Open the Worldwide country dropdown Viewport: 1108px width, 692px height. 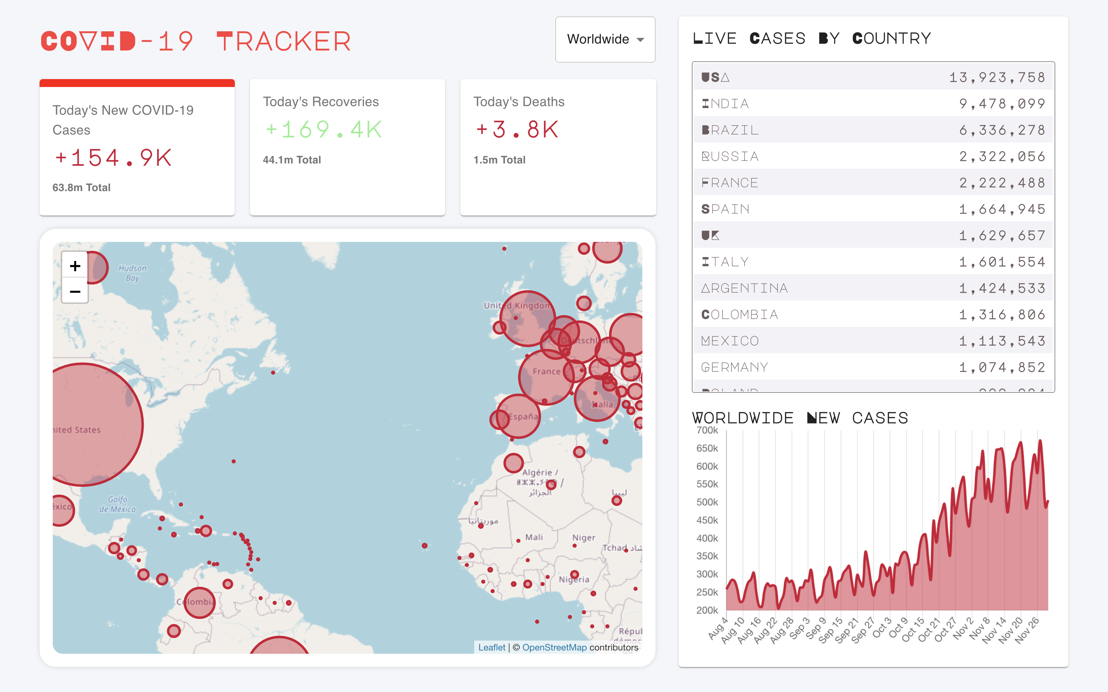(x=605, y=39)
